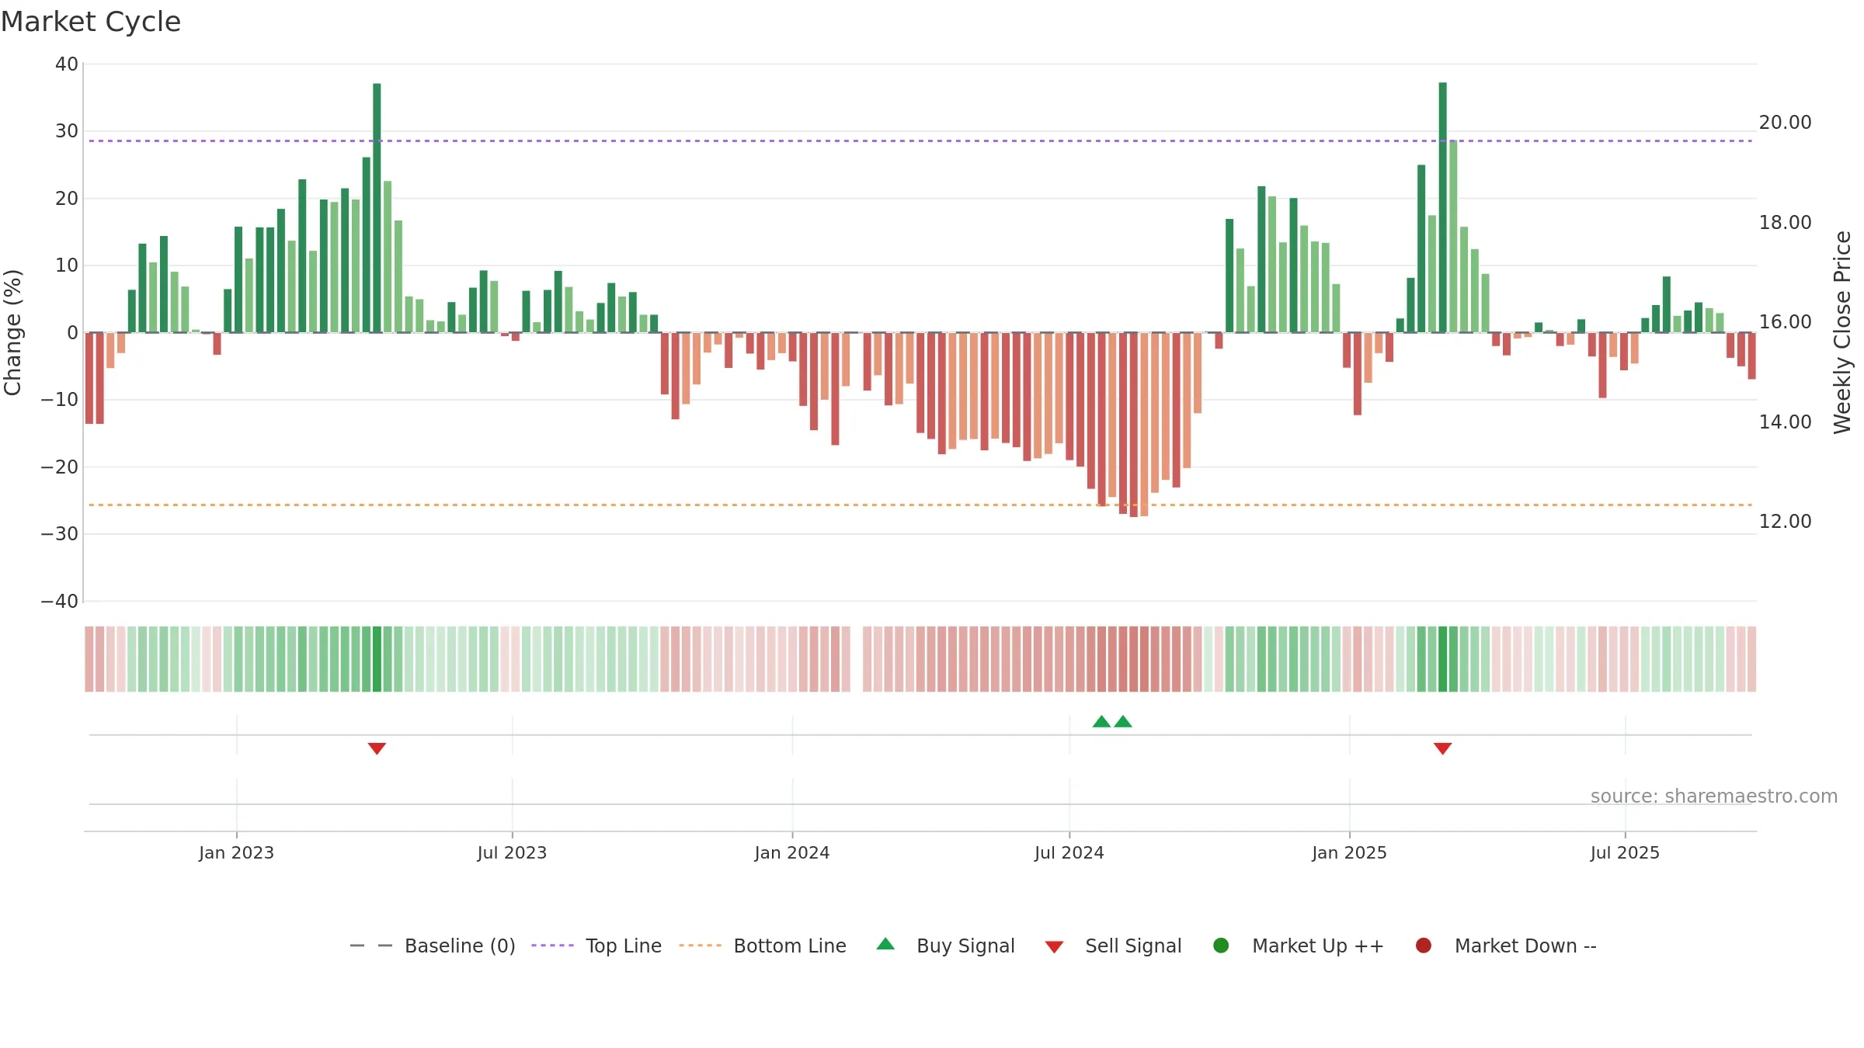
Task: Click the sell signal marker in 2023
Action: 377,748
